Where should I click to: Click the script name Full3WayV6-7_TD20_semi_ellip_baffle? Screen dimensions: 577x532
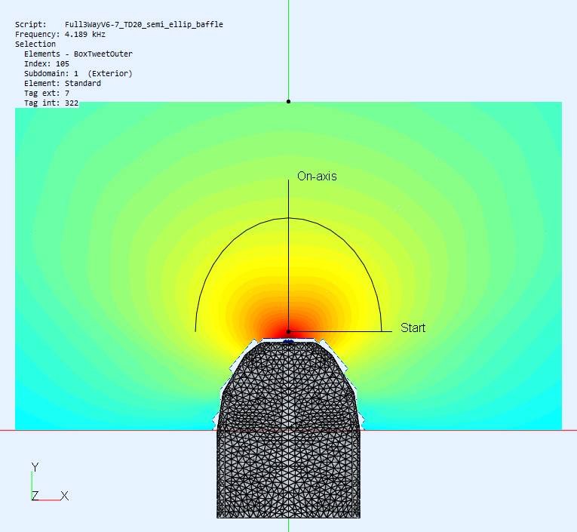pos(144,24)
